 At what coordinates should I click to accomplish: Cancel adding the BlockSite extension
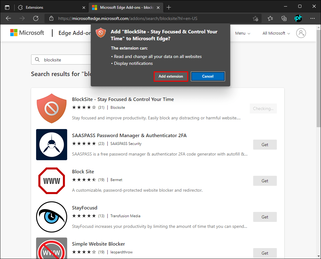point(207,76)
